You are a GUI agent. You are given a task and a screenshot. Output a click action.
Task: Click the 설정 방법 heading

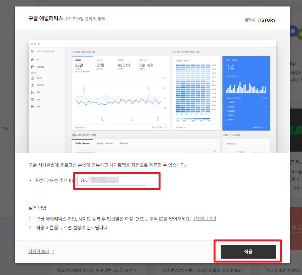pos(37,208)
